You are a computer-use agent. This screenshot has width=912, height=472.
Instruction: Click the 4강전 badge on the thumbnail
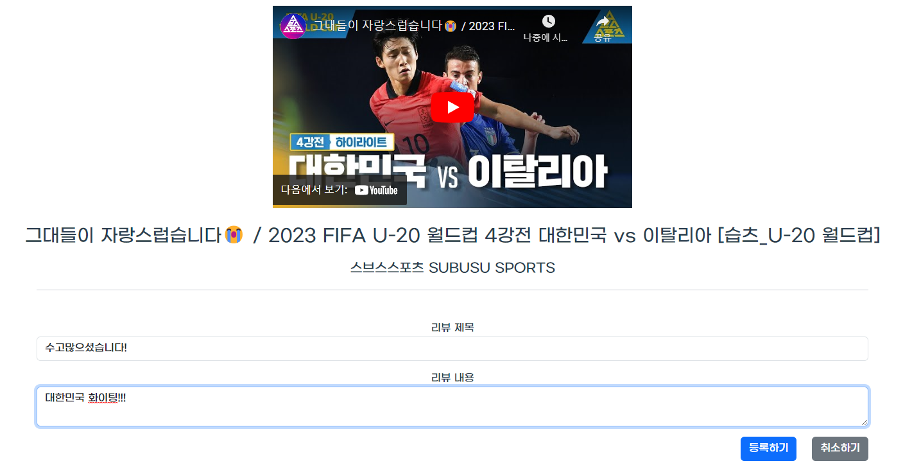tap(309, 142)
